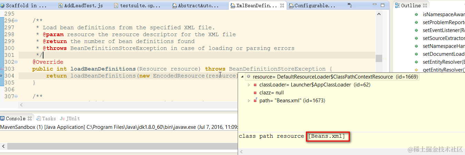465x155 pixels.
Task: Collapse the resource variable in debug popup
Action: click(x=242, y=77)
